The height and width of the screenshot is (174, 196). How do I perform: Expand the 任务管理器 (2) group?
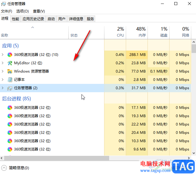pyautogui.click(x=3, y=88)
